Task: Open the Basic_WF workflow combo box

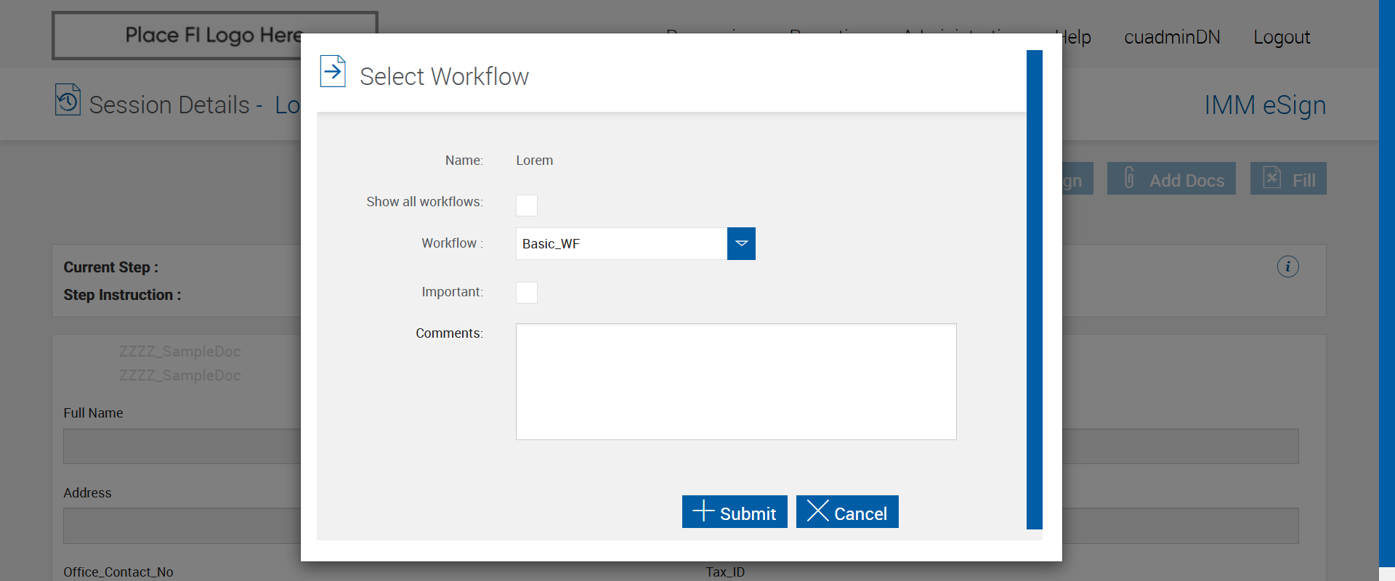Action: tap(621, 243)
